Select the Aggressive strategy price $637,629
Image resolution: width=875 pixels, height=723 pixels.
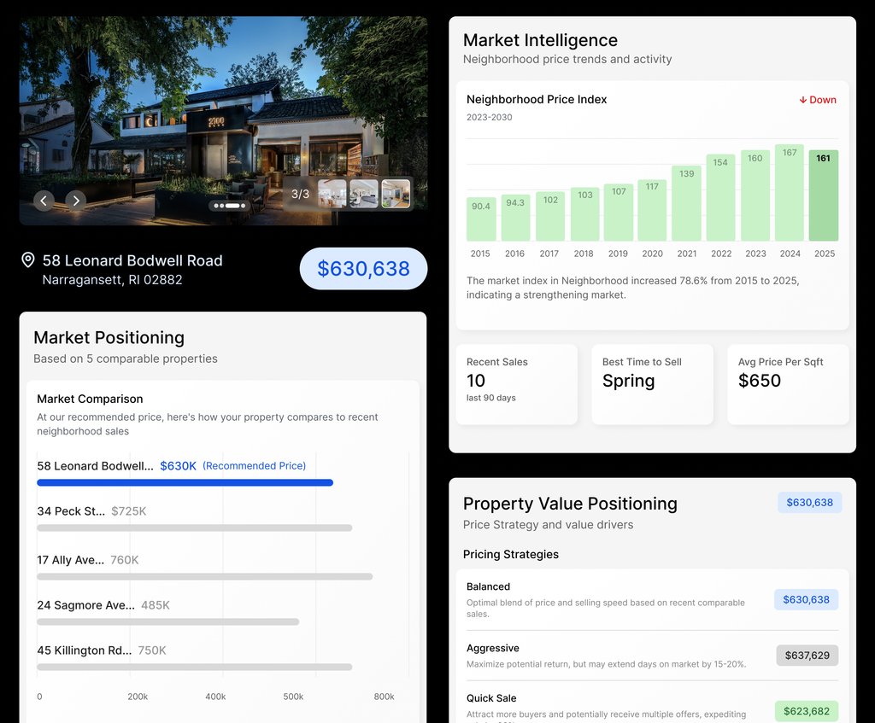pyautogui.click(x=807, y=656)
